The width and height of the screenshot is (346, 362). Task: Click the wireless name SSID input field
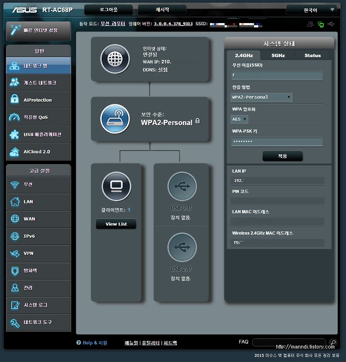(277, 75)
